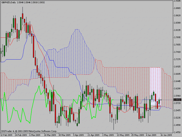Image resolution: width=182 pixels, height=137 pixels.
Task: Click the 18 Mar 2009 date label
Action: pyautogui.click(x=50, y=135)
